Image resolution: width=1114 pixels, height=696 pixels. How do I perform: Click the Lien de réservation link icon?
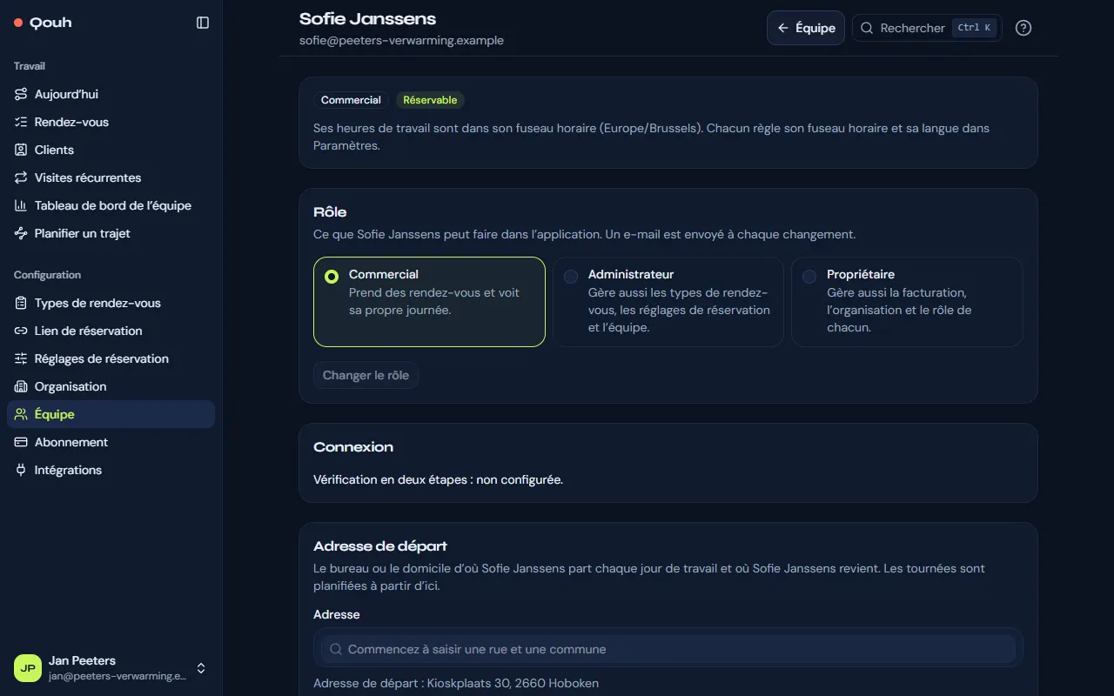coord(21,331)
